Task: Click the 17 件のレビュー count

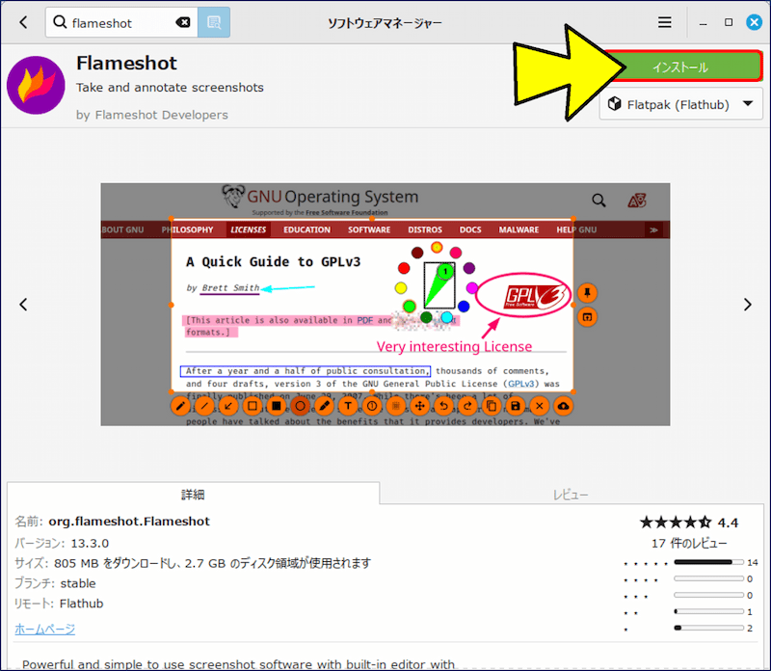Action: point(689,543)
